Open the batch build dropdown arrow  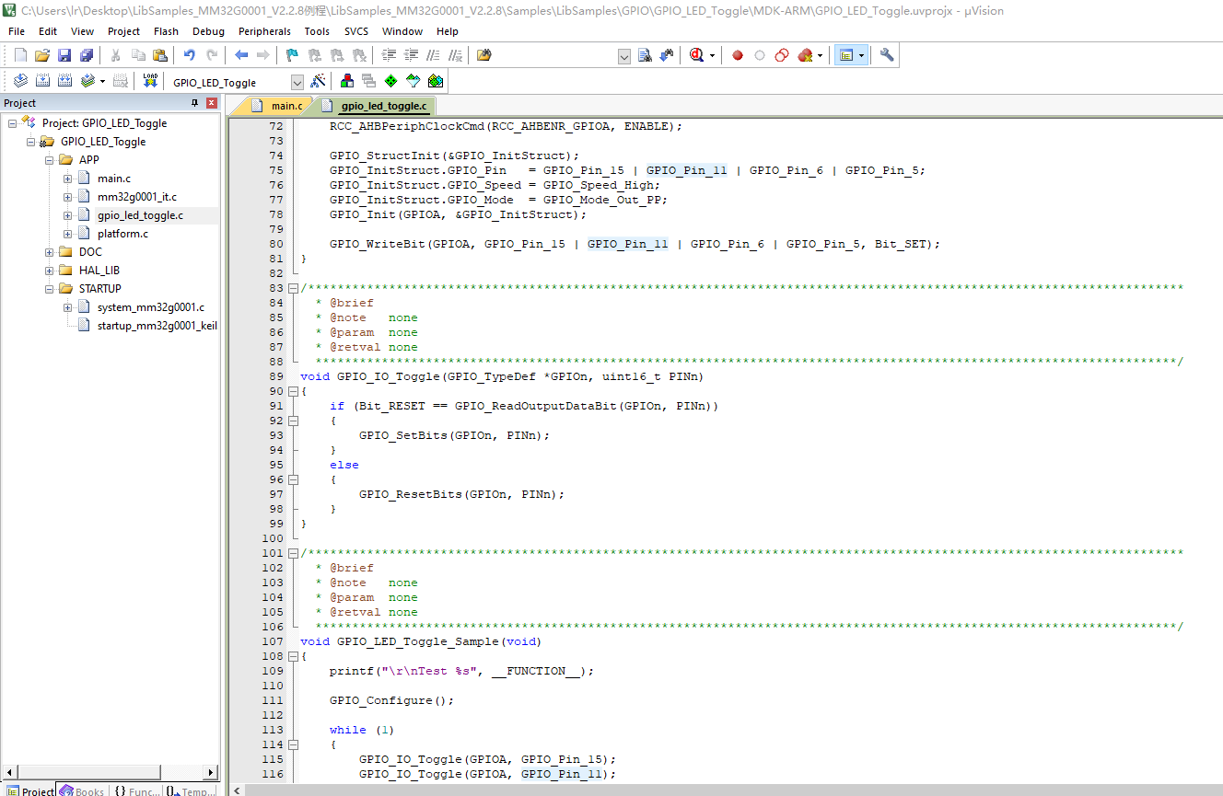pos(102,81)
